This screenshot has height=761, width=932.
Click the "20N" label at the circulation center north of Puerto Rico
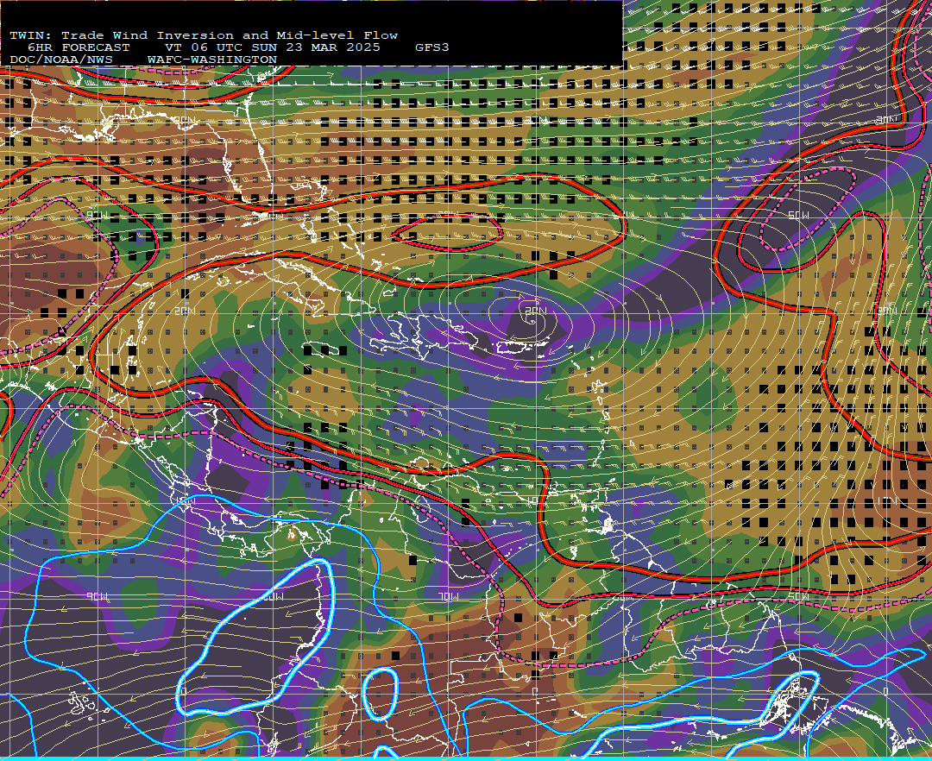[x=536, y=311]
